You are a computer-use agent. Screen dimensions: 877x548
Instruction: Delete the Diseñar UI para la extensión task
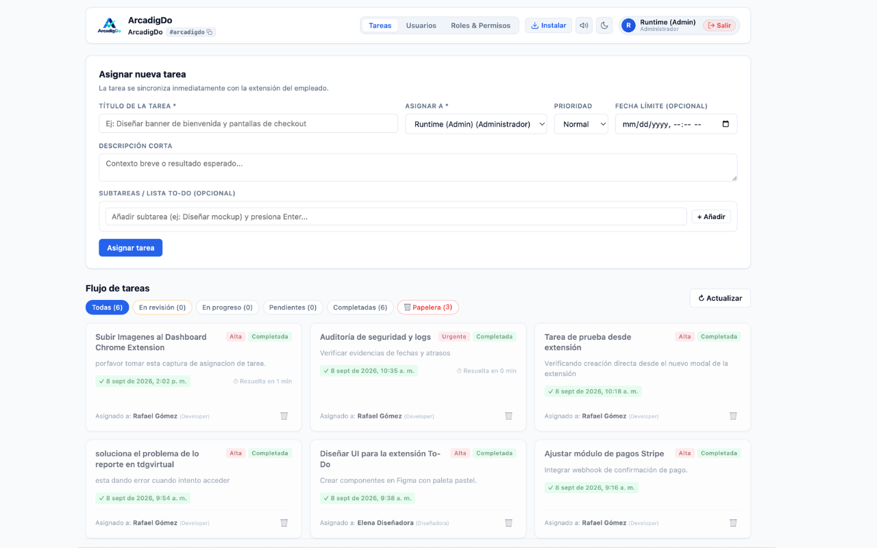pyautogui.click(x=508, y=523)
